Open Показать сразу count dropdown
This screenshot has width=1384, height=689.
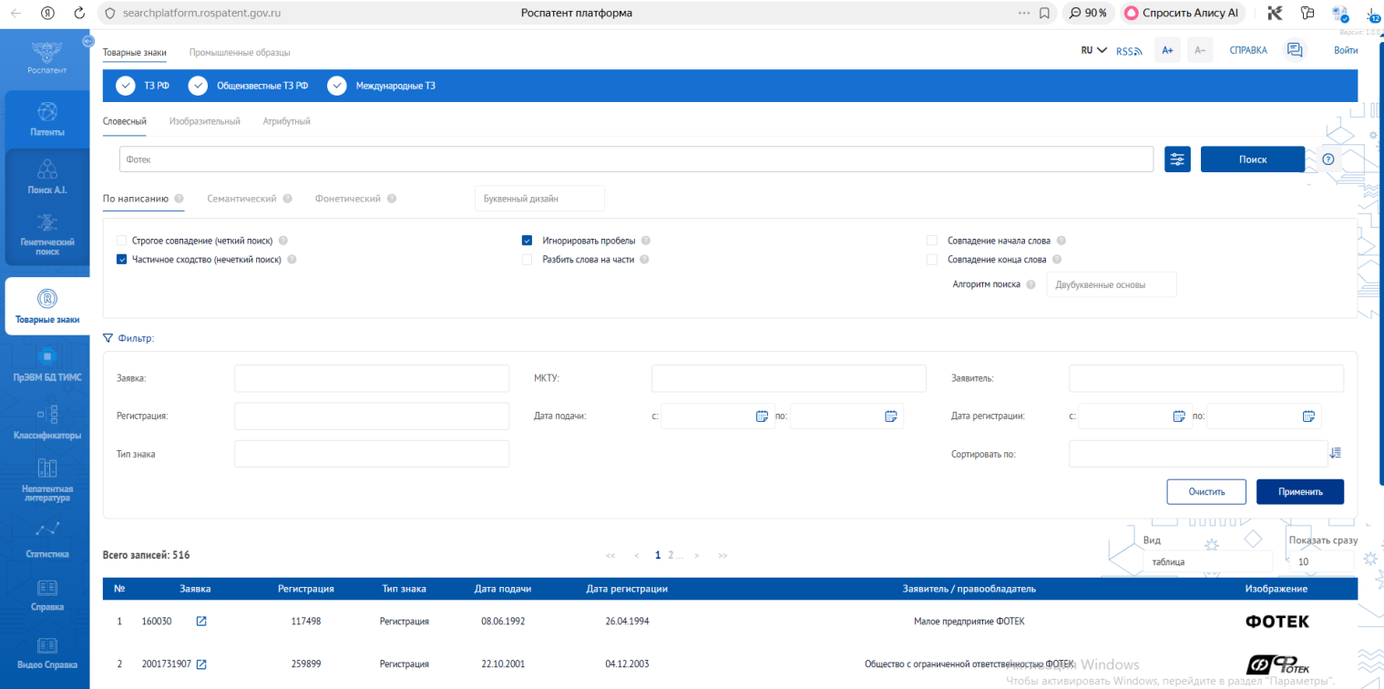(x=1321, y=562)
